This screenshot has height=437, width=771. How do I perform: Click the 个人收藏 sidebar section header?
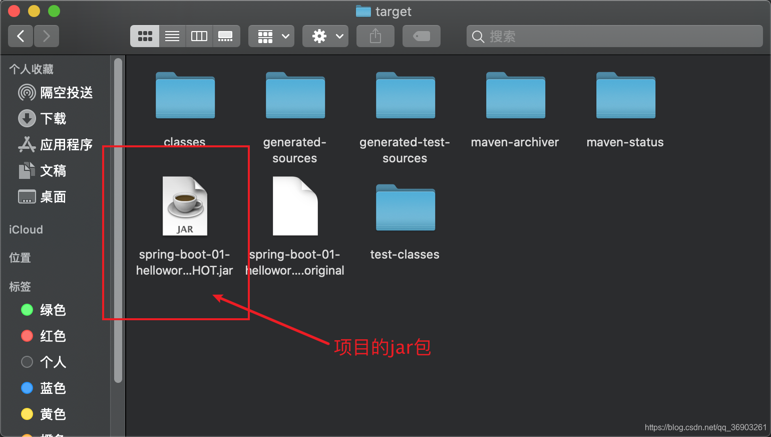tap(31, 69)
